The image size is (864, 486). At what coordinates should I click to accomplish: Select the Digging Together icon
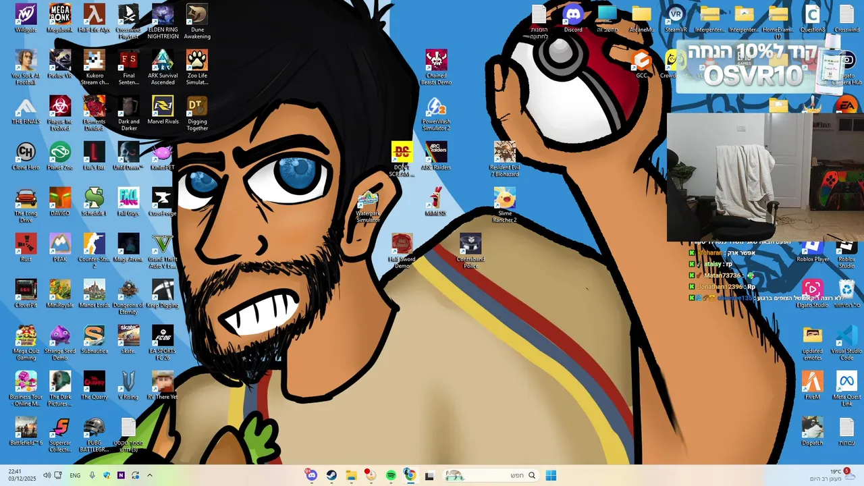(x=197, y=113)
